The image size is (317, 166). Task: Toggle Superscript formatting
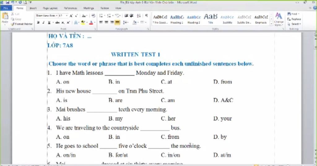click(x=68, y=23)
